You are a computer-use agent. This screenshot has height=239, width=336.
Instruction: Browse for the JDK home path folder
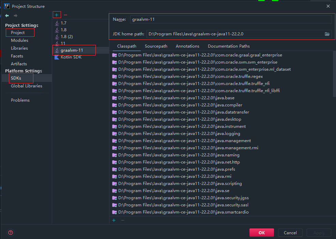[327, 34]
